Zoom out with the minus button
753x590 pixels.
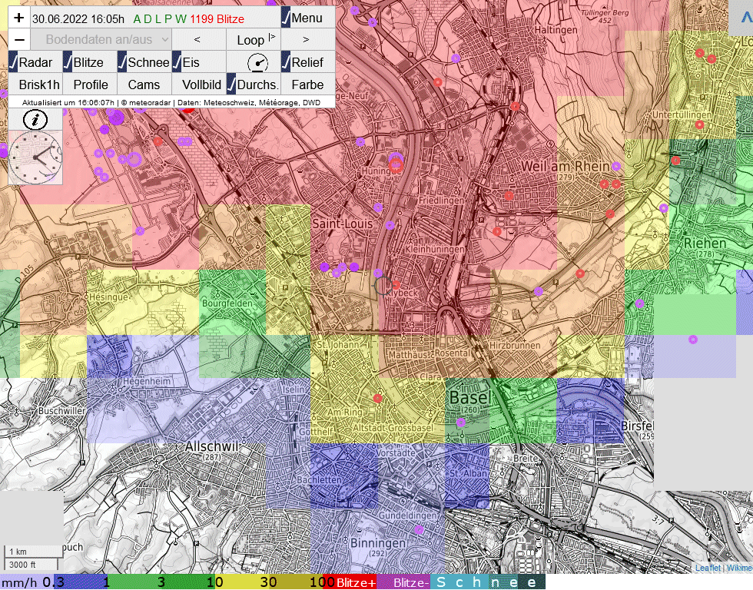point(19,40)
